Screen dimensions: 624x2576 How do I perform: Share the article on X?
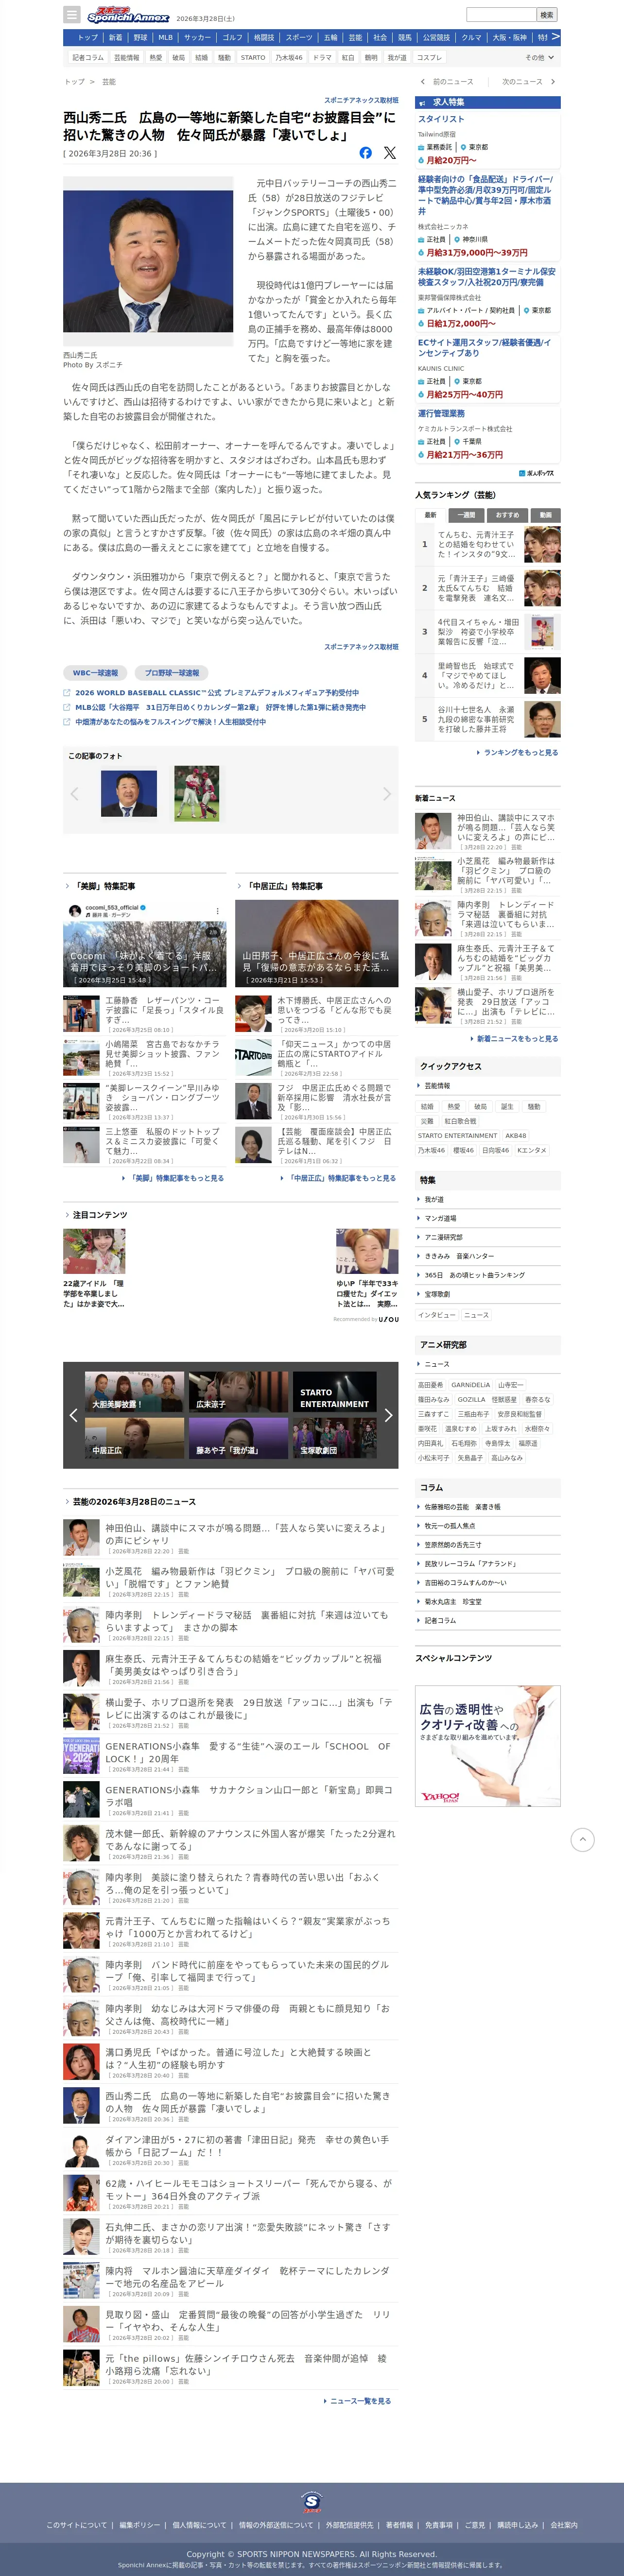(x=389, y=153)
